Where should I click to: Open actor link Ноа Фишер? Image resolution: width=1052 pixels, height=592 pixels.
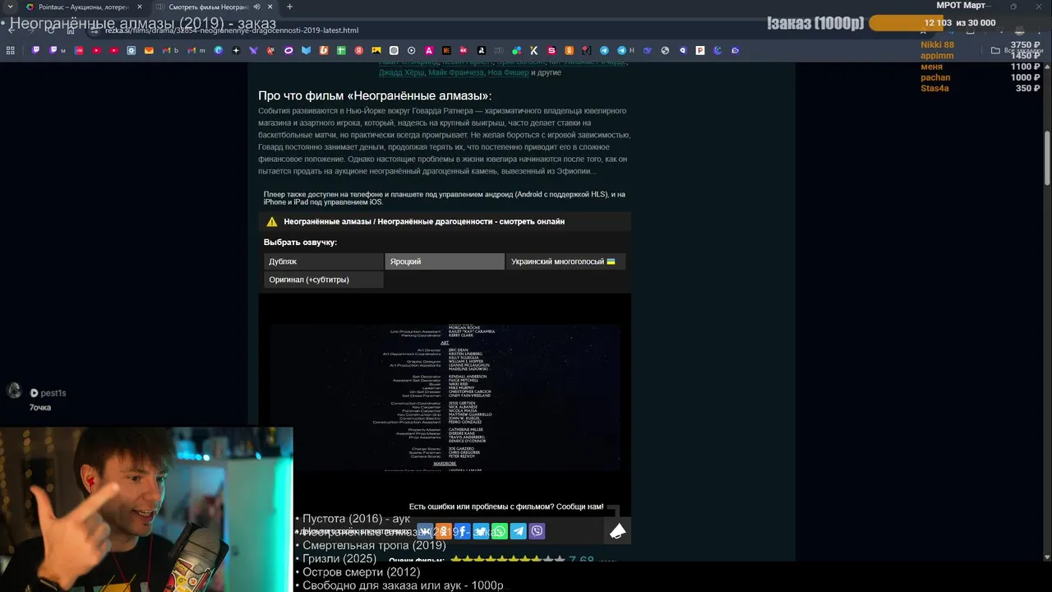[x=508, y=72]
